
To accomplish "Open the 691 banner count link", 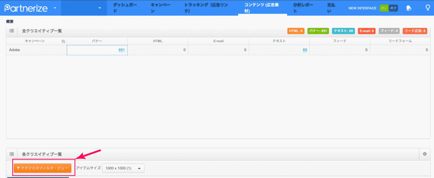I will tap(121, 50).
